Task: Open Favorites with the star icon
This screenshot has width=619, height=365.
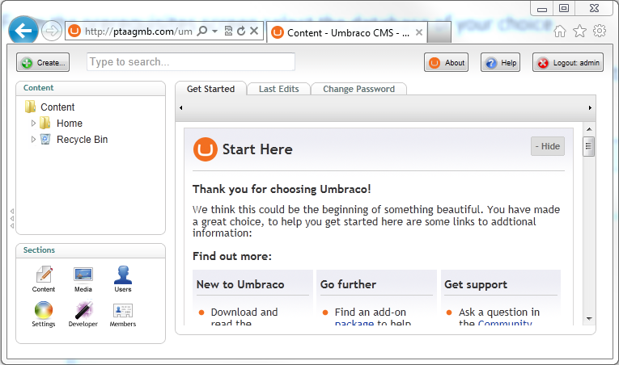Action: click(579, 31)
